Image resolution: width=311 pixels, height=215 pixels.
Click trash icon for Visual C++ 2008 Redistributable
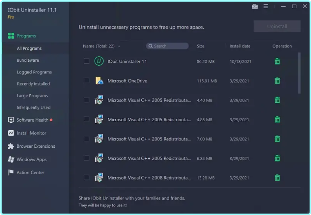click(x=277, y=177)
